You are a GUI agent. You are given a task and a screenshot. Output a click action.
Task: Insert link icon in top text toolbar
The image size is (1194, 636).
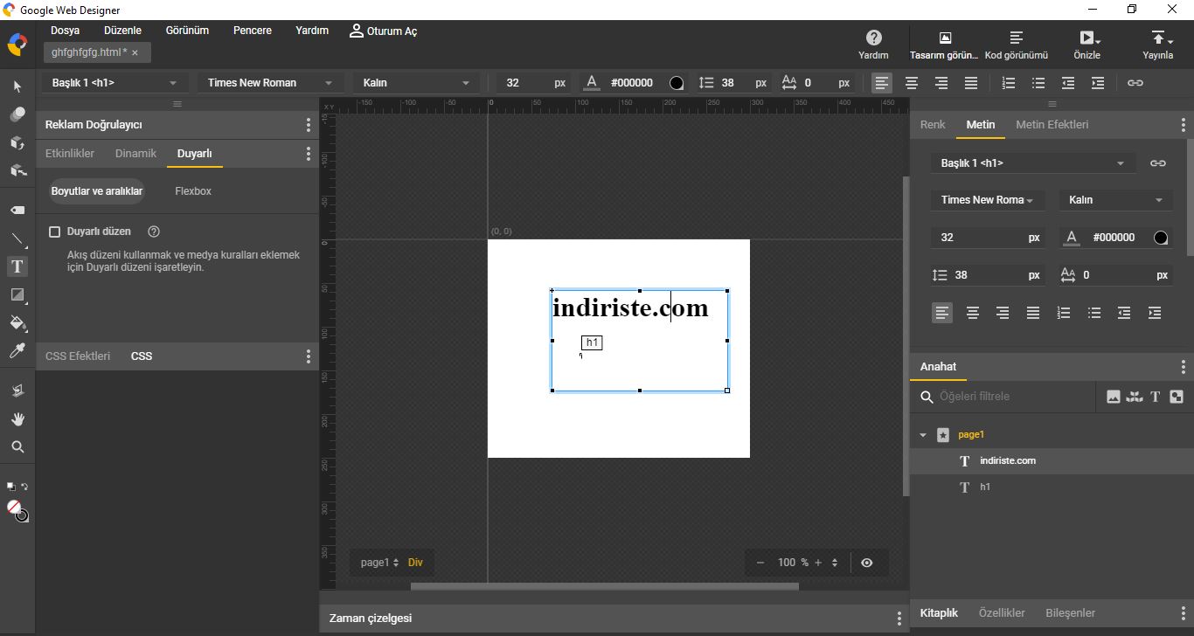1135,83
